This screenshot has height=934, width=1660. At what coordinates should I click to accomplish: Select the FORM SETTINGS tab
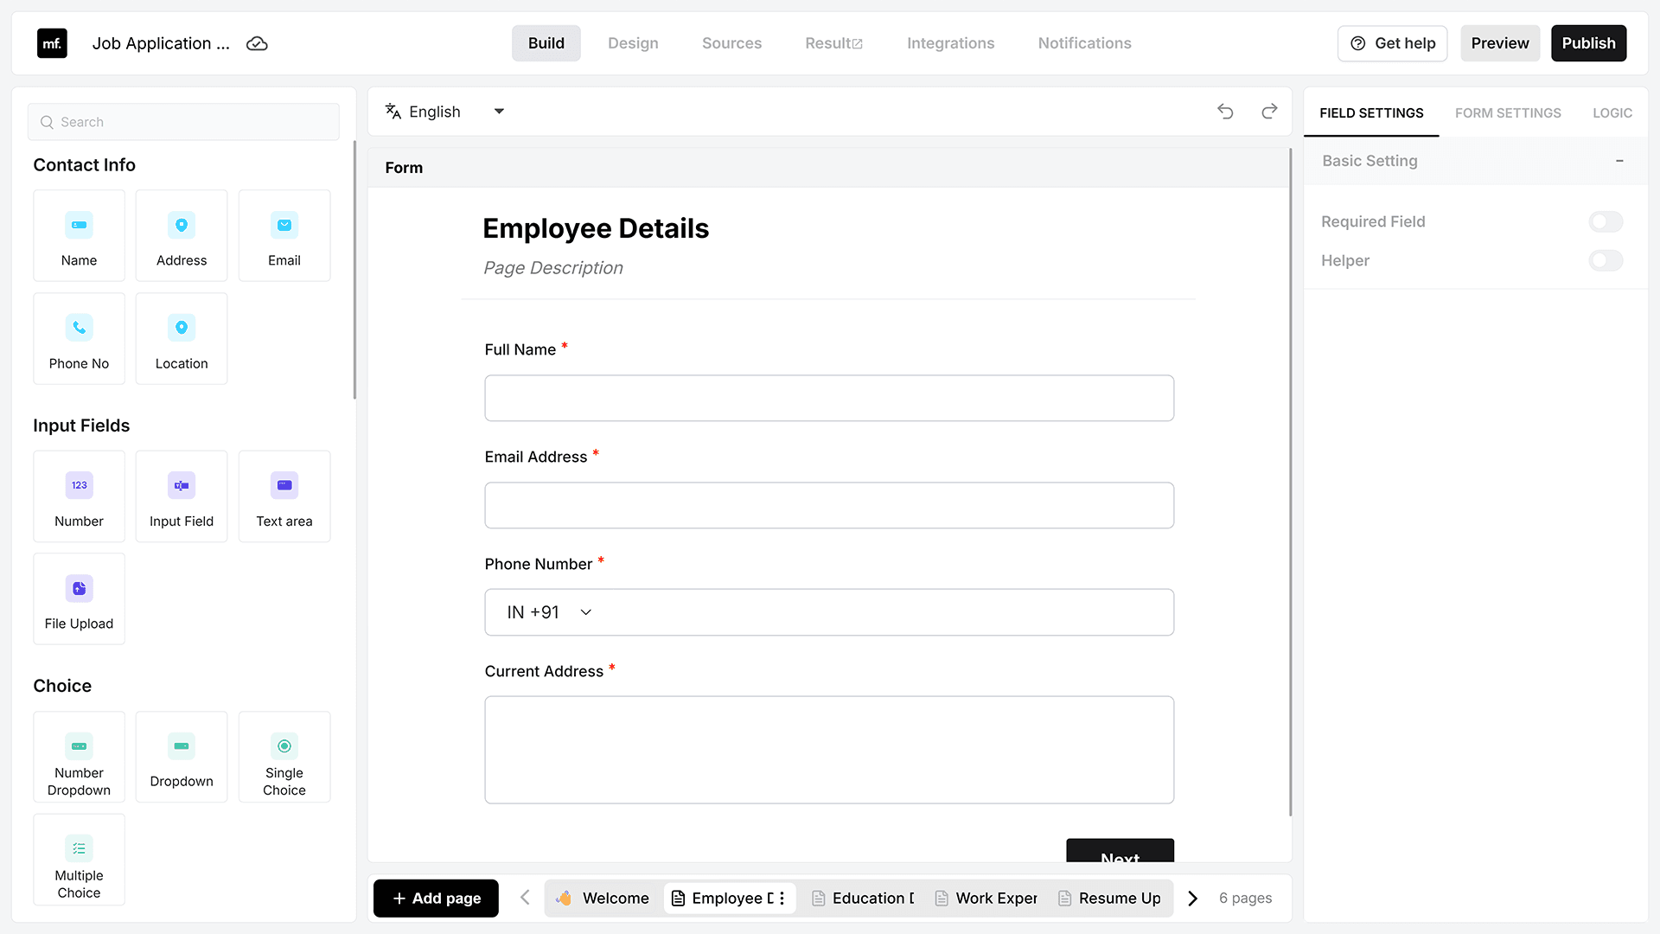[x=1508, y=113]
